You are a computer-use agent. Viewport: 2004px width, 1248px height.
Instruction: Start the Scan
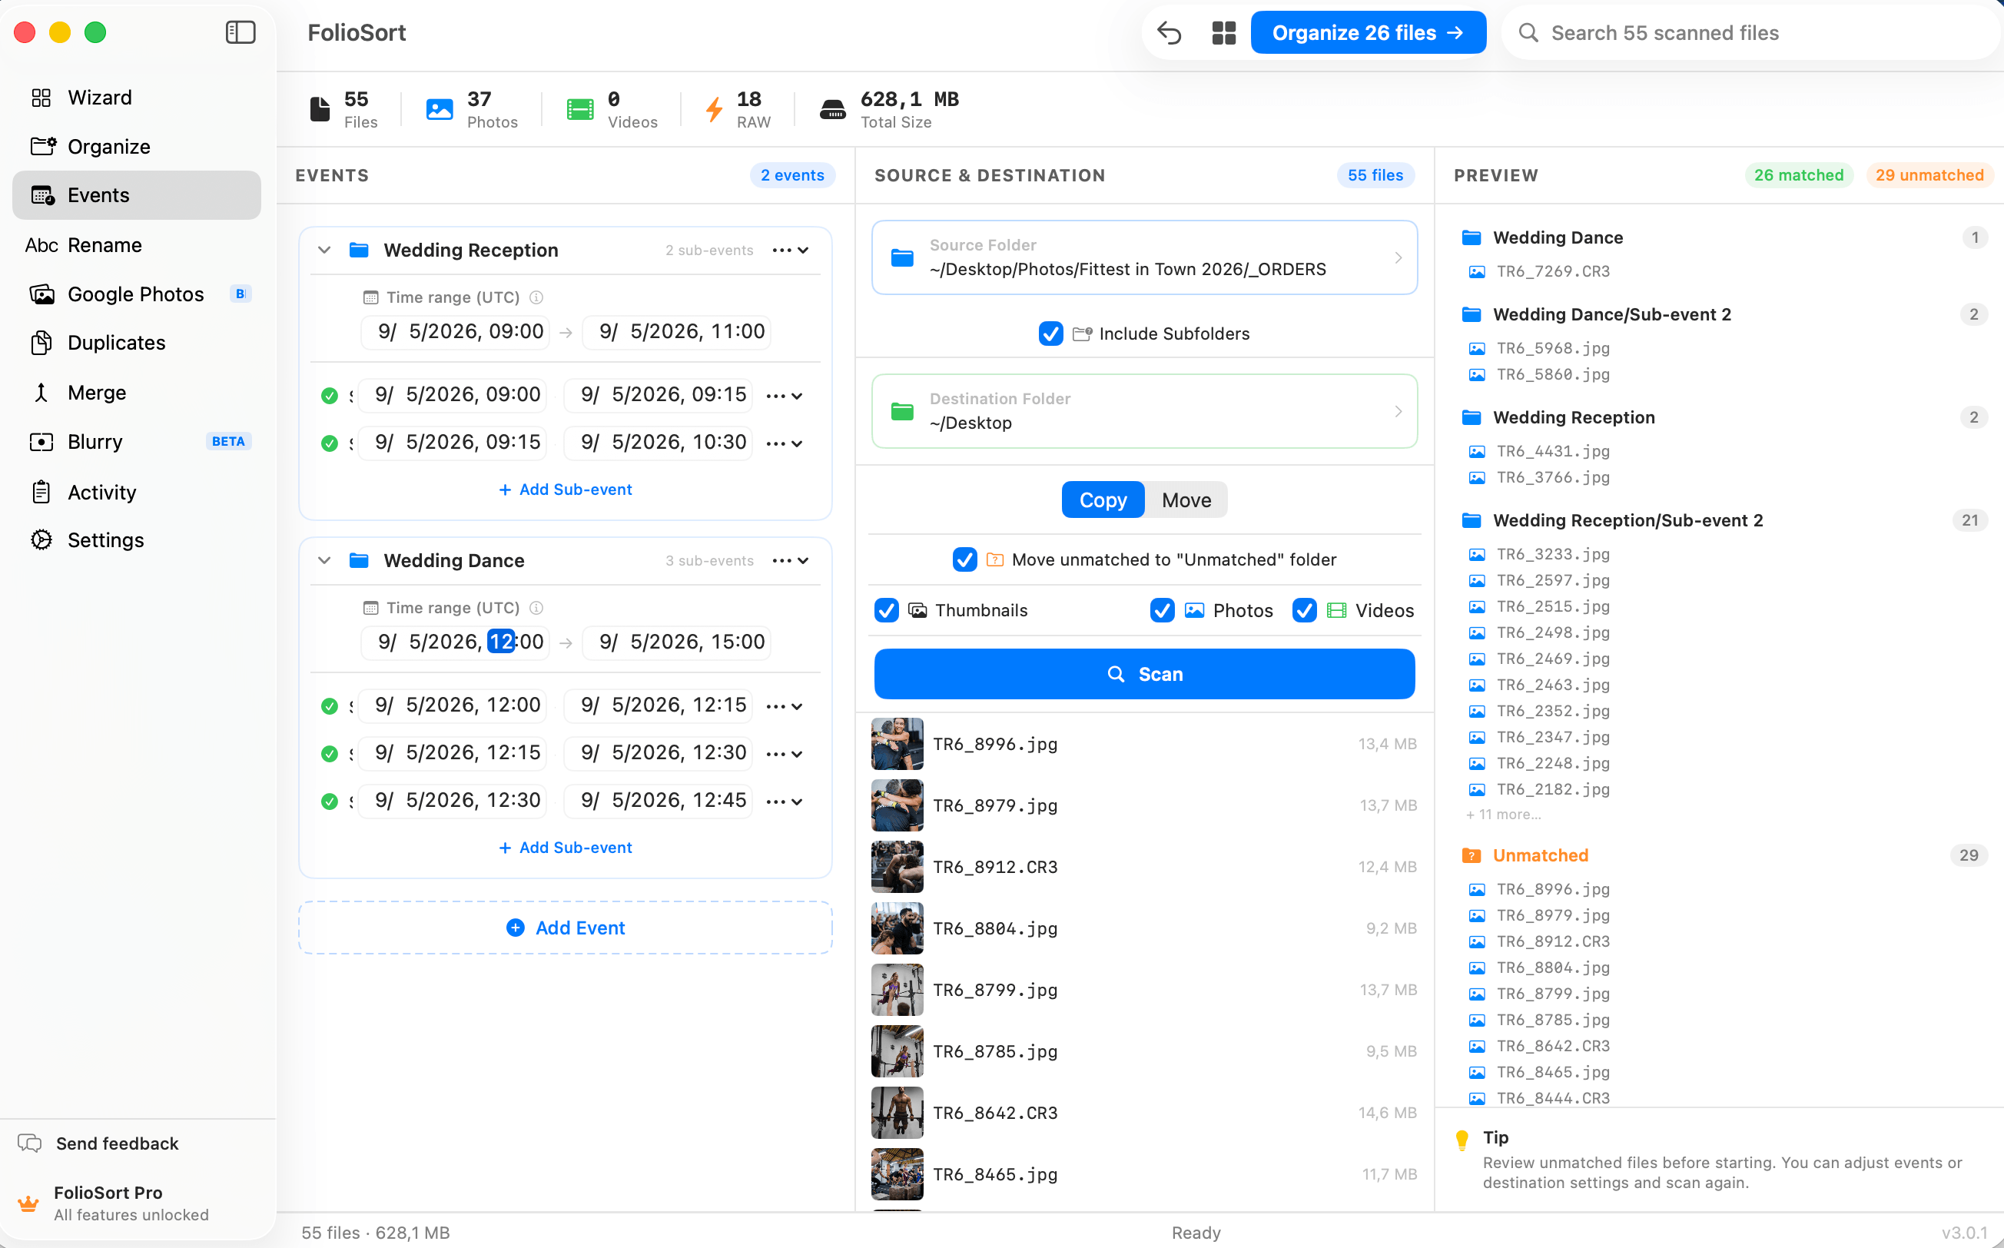click(1144, 673)
